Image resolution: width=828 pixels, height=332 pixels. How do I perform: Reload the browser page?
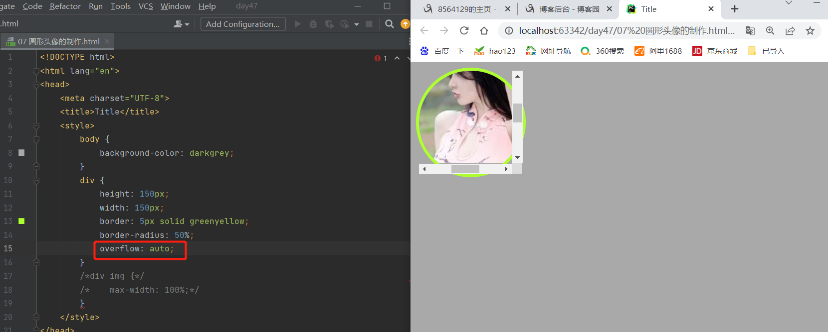pyautogui.click(x=464, y=31)
